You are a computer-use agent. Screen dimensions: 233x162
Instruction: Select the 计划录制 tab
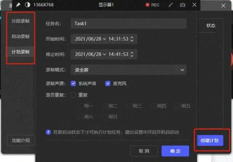point(20,52)
